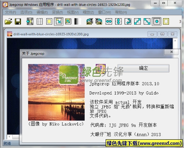Click the up-left arrow crop icon
The image size is (184, 148).
point(68,21)
